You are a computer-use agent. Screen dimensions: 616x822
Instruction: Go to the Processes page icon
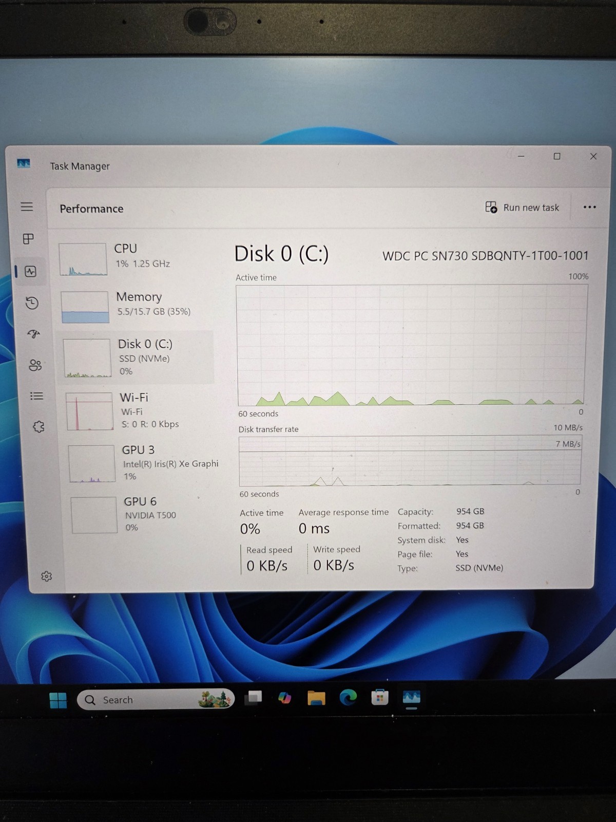[x=28, y=239]
